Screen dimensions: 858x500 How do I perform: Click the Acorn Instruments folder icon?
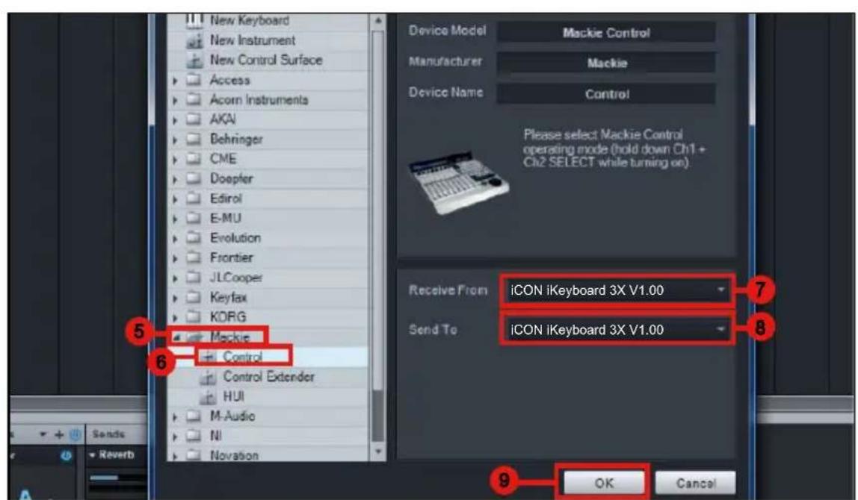click(x=193, y=99)
